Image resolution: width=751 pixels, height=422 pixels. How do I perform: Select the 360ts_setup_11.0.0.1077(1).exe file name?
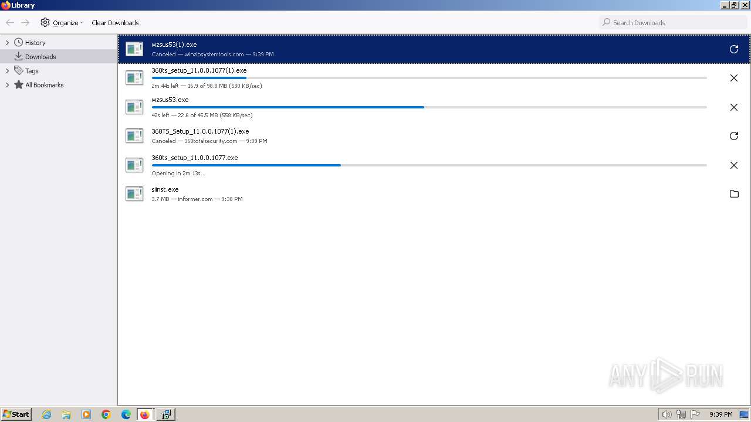point(199,70)
